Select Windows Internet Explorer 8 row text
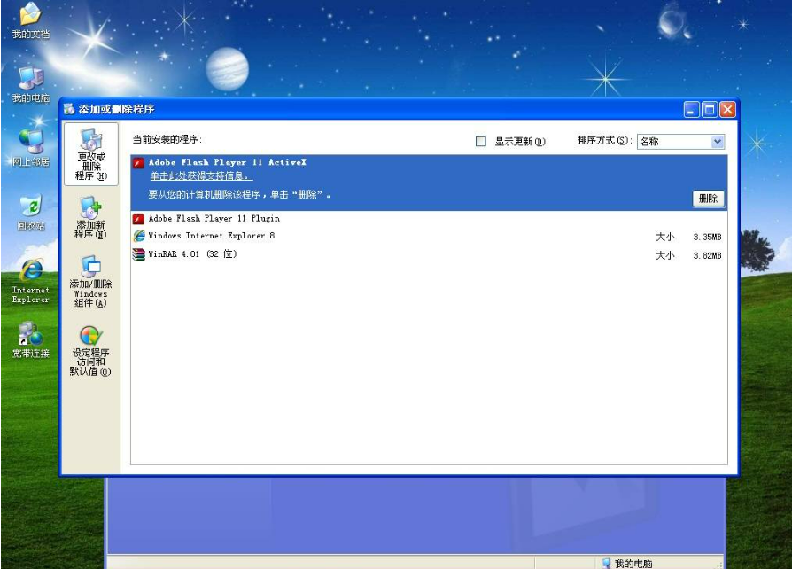The width and height of the screenshot is (792, 569). [211, 236]
